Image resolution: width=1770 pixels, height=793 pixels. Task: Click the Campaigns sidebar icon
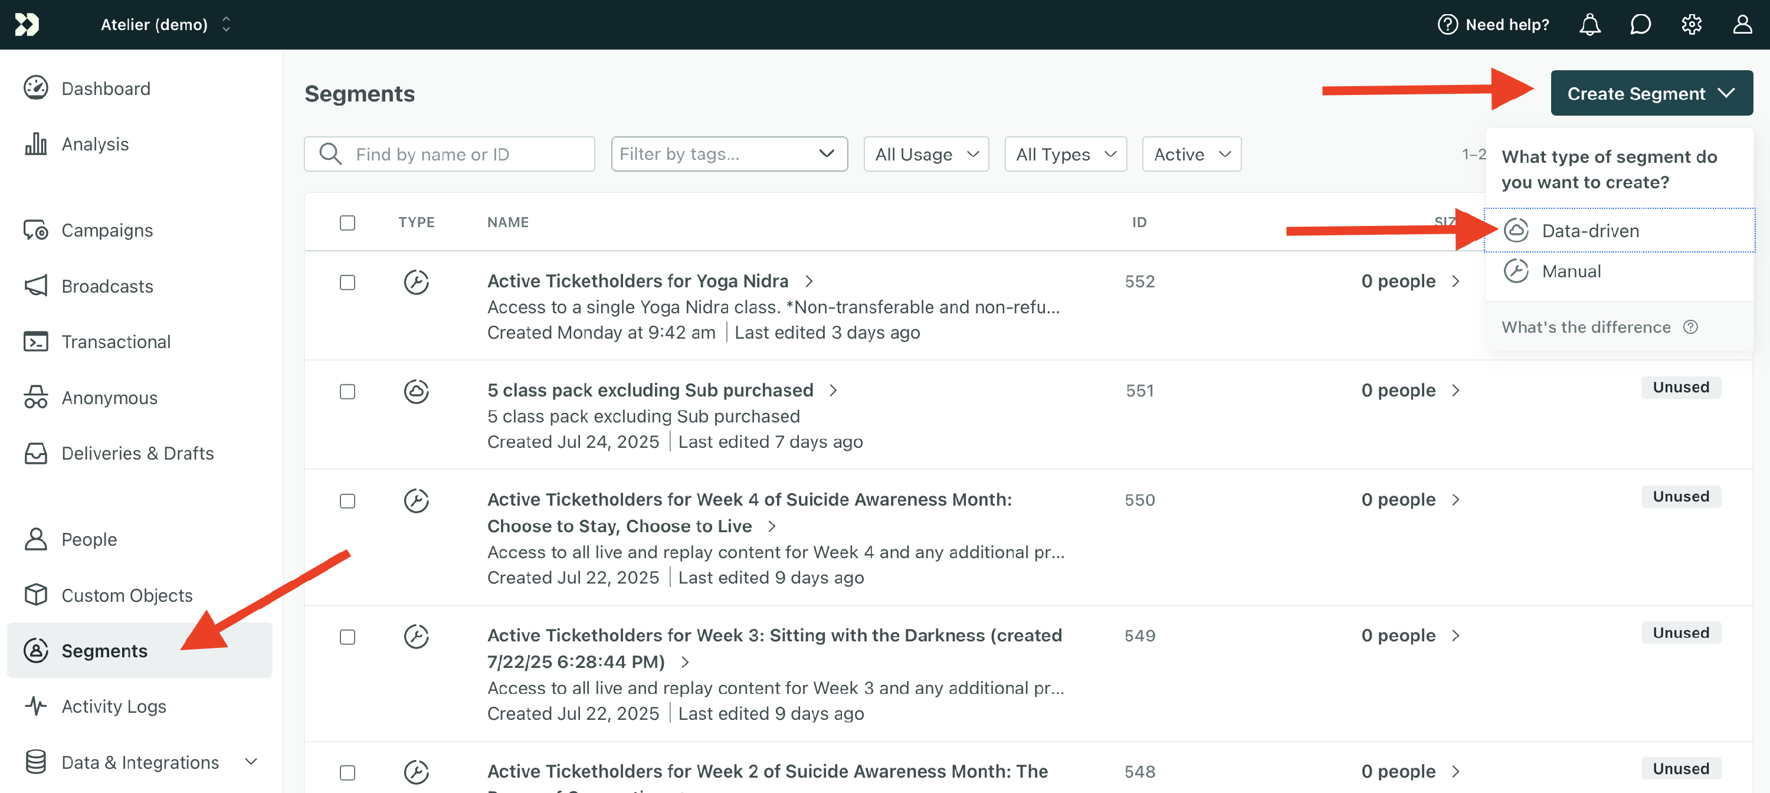tap(36, 230)
